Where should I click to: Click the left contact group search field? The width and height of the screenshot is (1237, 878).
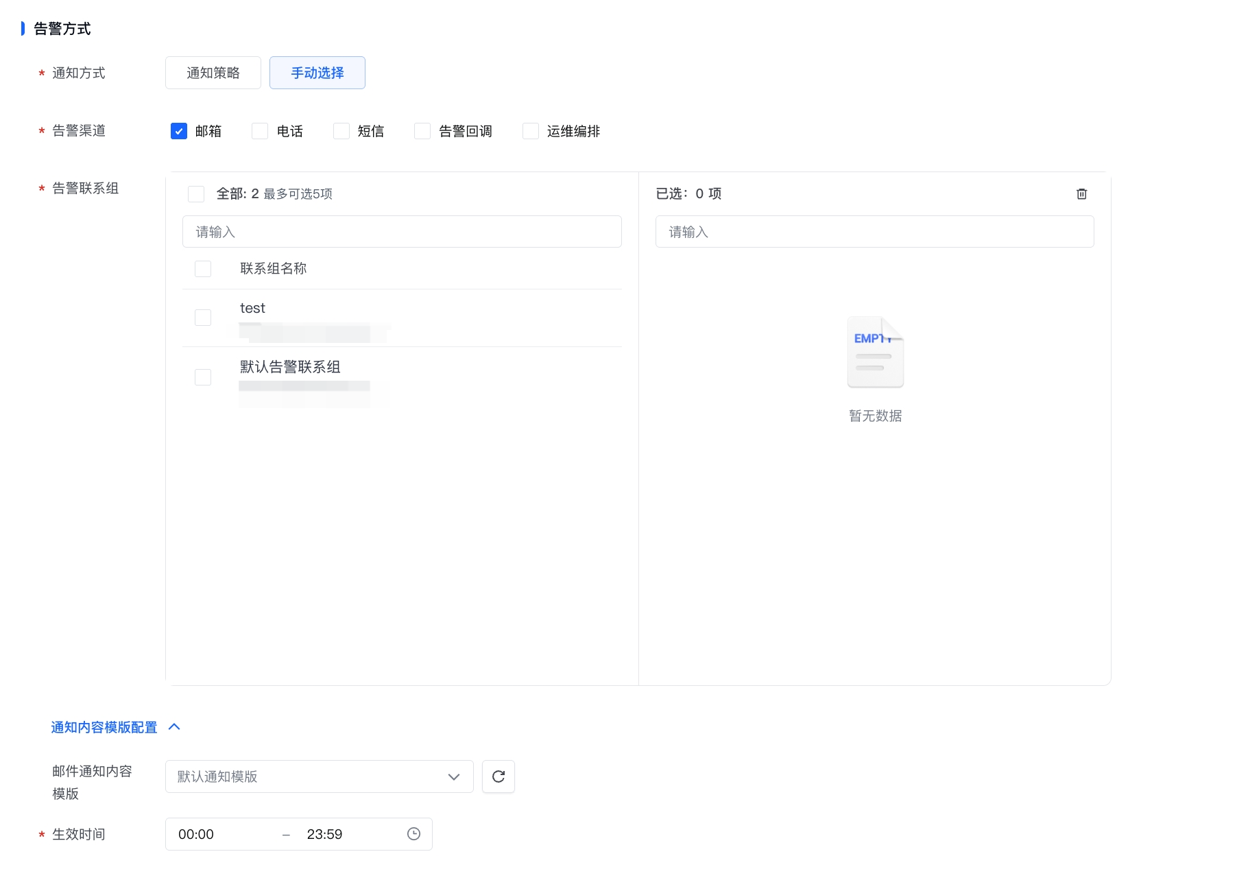coord(402,232)
